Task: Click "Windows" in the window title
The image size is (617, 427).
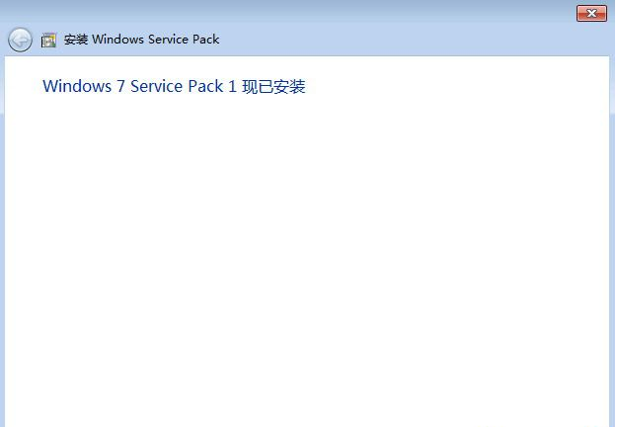Action: [118, 40]
